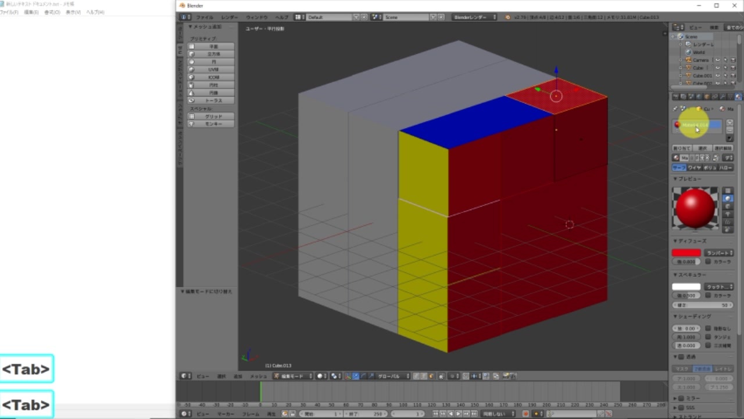Open the Blender render engine dropdown
This screenshot has height=419, width=744.
click(x=475, y=17)
